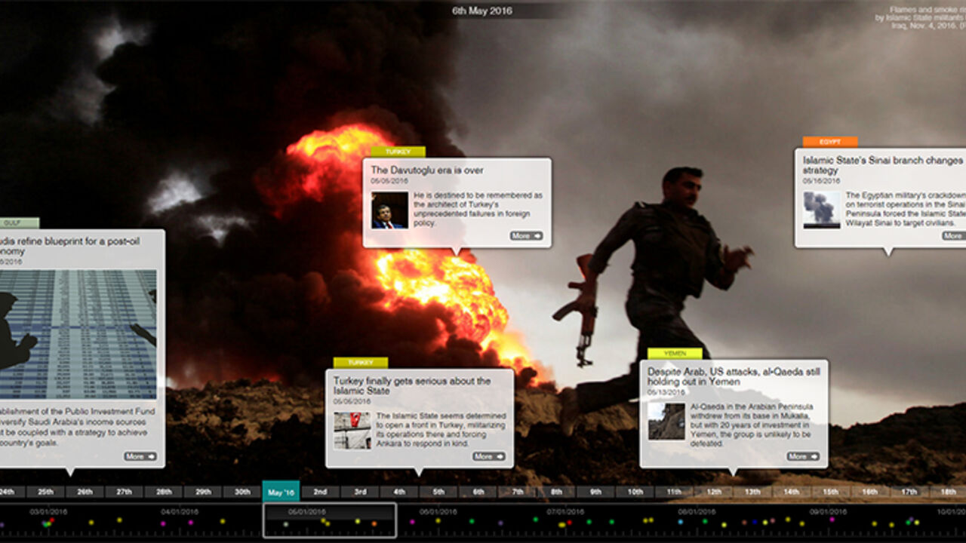Select the 29th on the timeline

coord(203,492)
